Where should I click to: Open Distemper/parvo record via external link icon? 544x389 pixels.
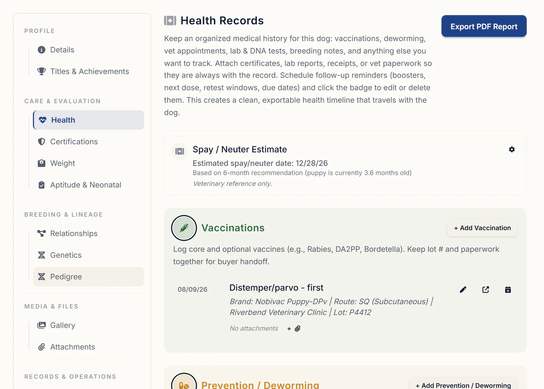(486, 290)
